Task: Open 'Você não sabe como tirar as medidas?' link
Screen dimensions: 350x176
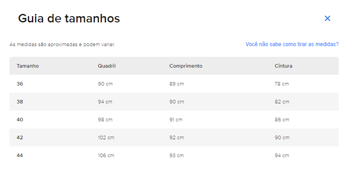Action: [292, 44]
